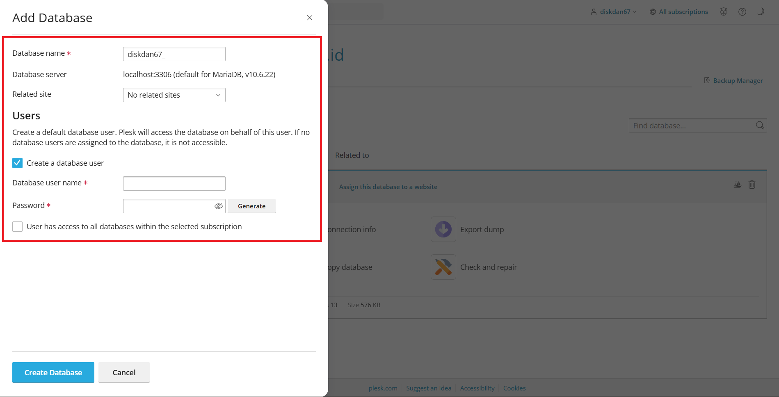Image resolution: width=779 pixels, height=397 pixels.
Task: Click the Check and repair icon
Action: point(443,267)
